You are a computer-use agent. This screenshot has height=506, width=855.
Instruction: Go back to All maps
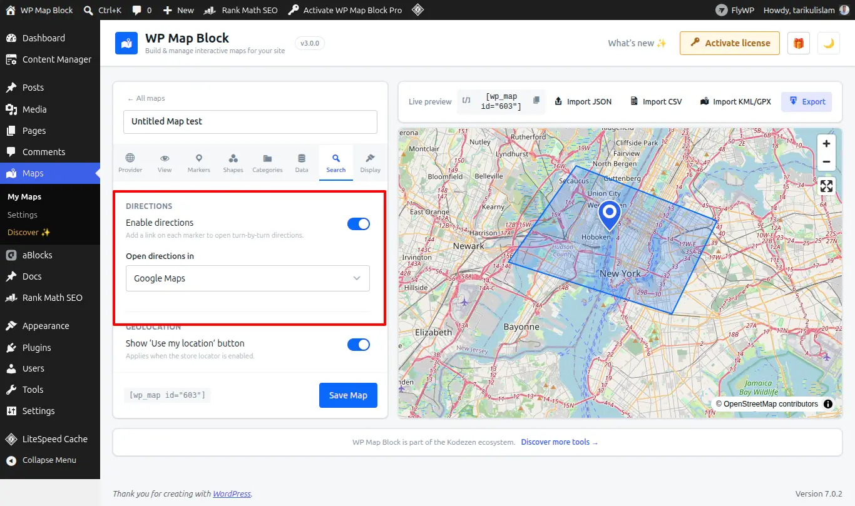(x=146, y=98)
